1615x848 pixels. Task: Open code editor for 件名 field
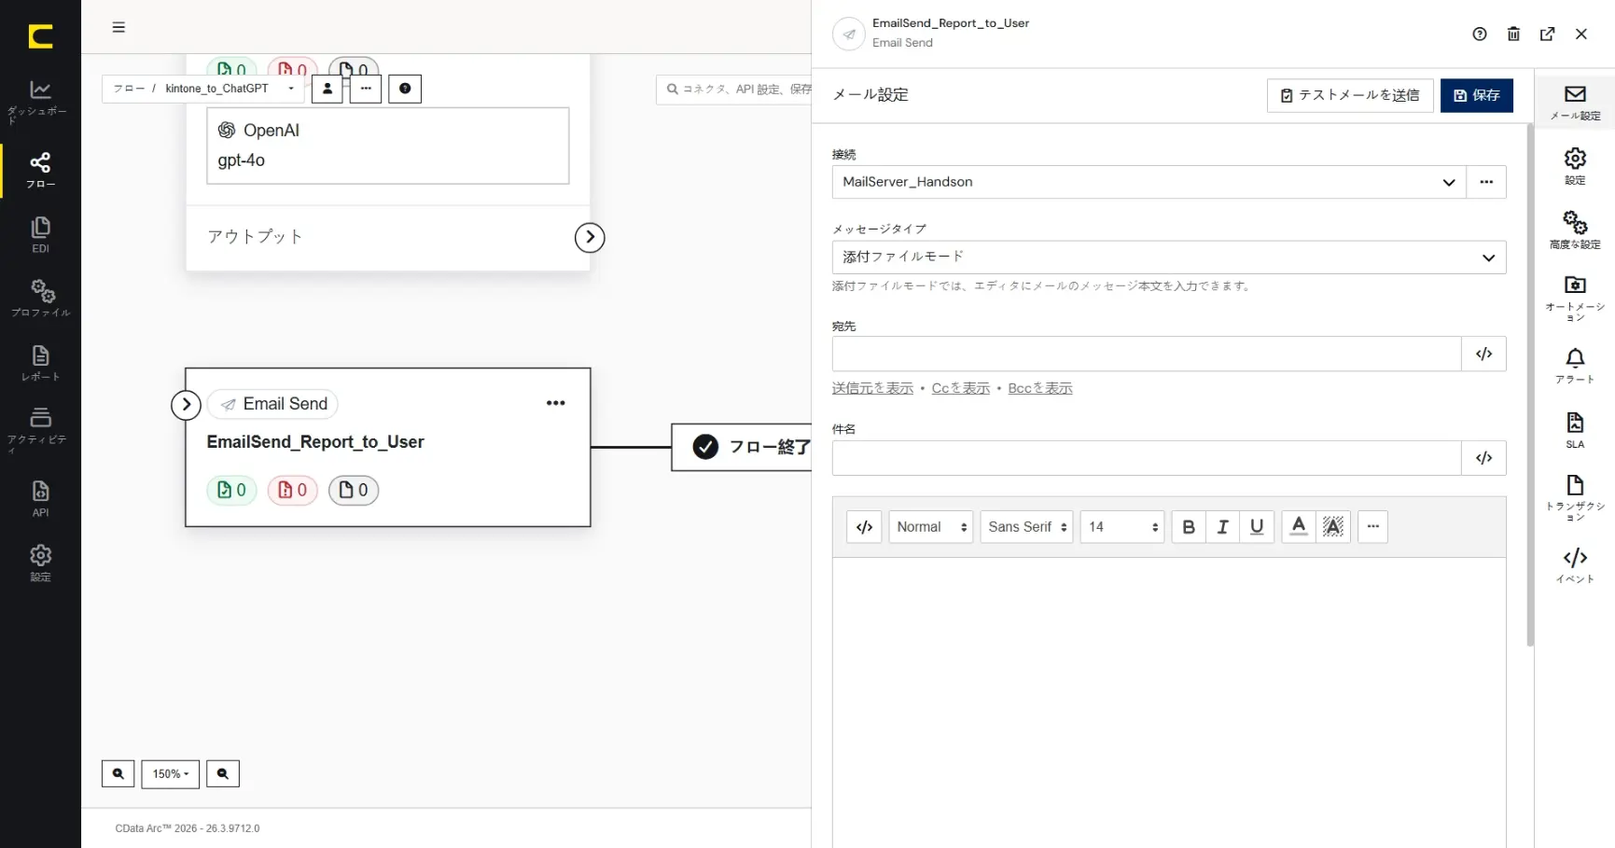click(x=1483, y=458)
